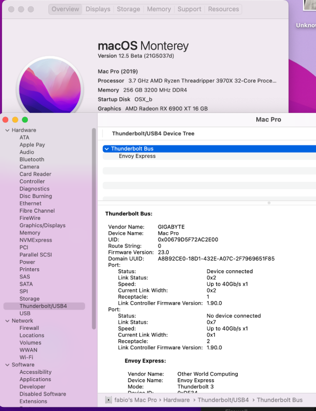Open USB hardware entry

tap(25, 313)
